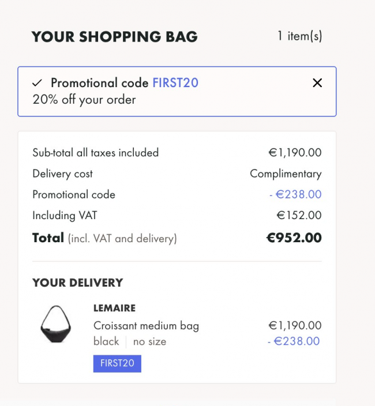
Task: Click the item price €1,190.00 next to bag
Action: point(295,325)
